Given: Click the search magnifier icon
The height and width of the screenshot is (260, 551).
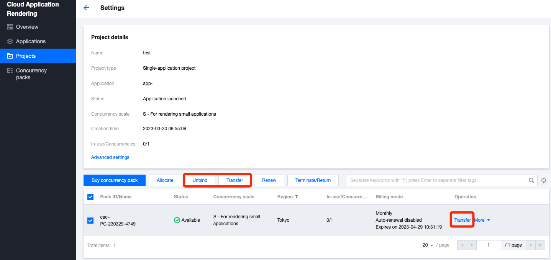Looking at the screenshot, I should click(531, 180).
